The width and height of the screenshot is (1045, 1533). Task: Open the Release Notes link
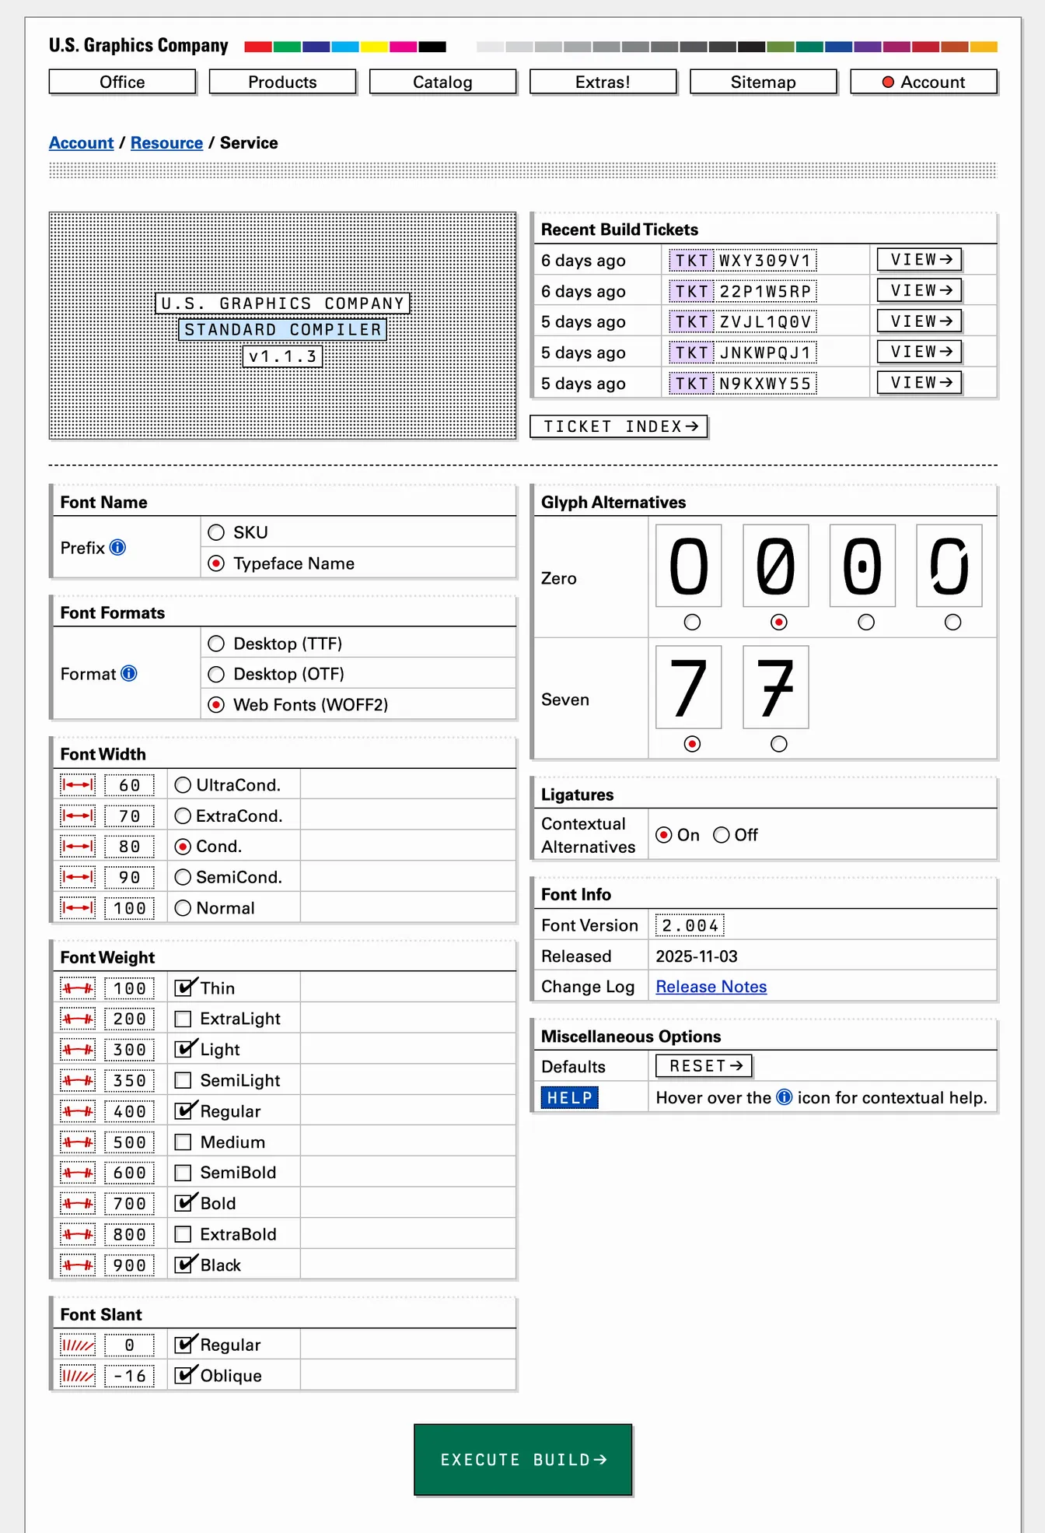click(x=711, y=986)
